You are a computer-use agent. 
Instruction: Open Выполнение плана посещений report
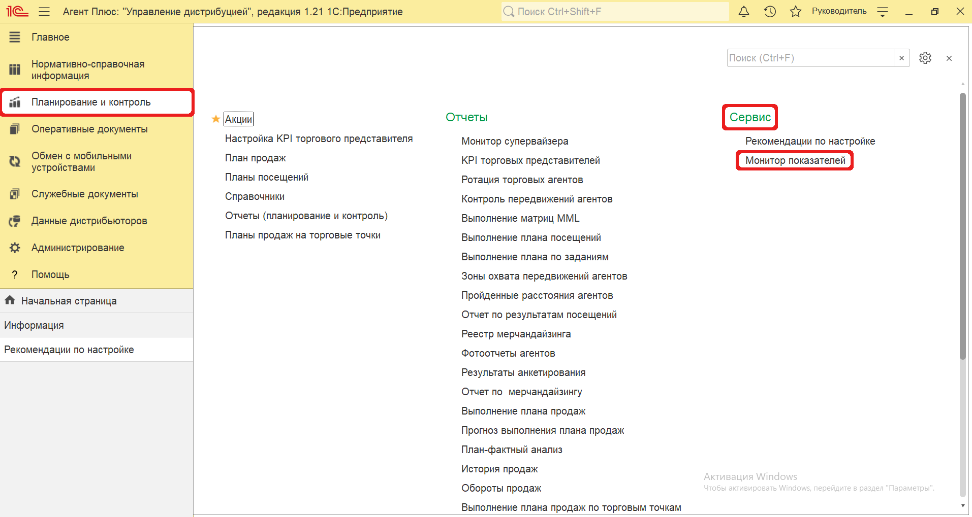click(x=531, y=237)
